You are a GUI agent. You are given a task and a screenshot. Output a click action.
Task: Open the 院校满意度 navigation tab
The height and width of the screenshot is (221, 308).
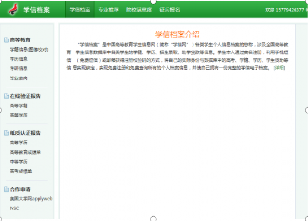[139, 10]
